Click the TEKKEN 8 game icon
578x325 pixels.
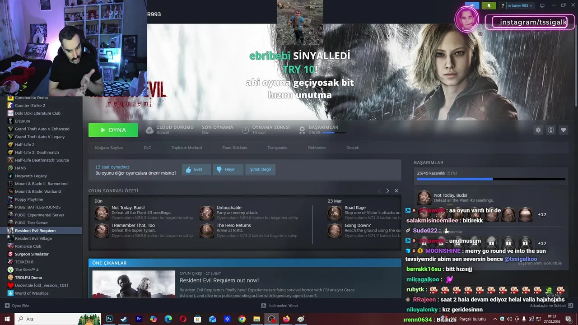tap(11, 262)
